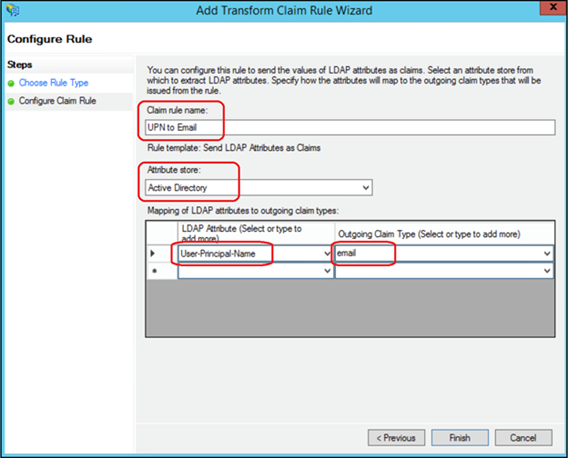Click green bullet beside Choose Rule Type
This screenshot has height=458, width=568.
click(x=11, y=83)
